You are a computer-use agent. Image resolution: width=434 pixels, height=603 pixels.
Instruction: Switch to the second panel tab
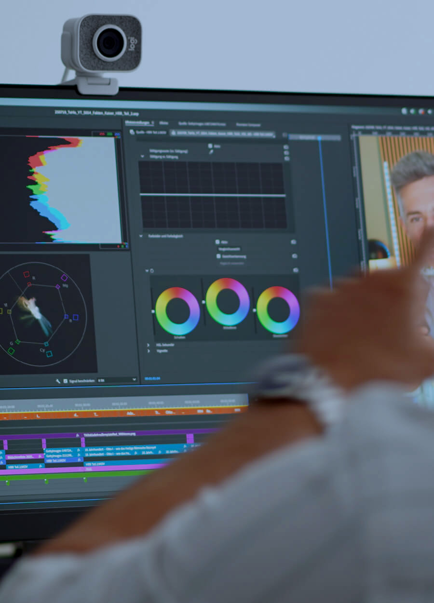pyautogui.click(x=164, y=123)
